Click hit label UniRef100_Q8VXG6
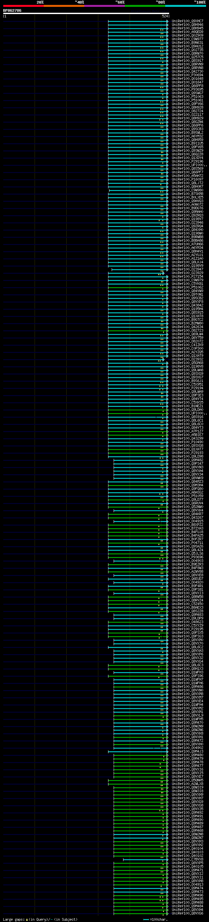 pyautogui.click(x=187, y=913)
